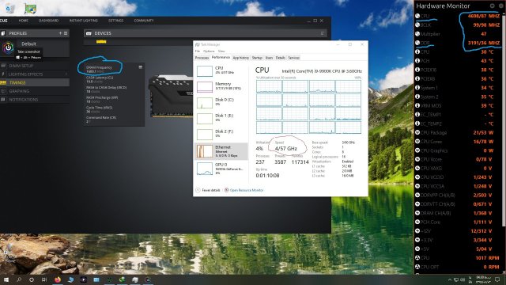The width and height of the screenshot is (506, 285).
Task: Switch to the App history tab
Action: 240,58
